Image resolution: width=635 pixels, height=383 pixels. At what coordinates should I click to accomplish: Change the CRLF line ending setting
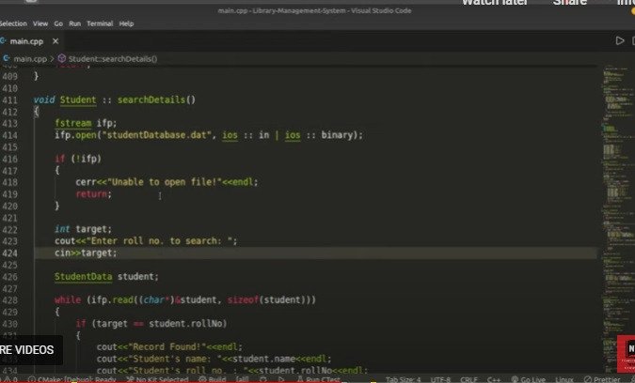[x=468, y=378]
